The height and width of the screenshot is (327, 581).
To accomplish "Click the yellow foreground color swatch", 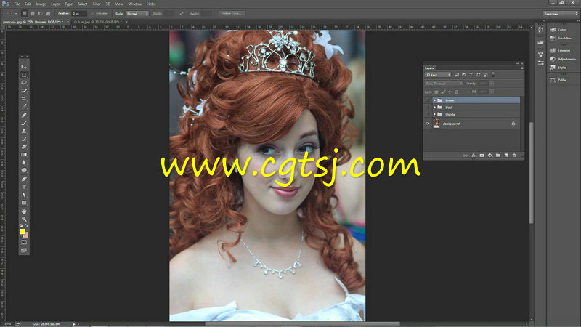I will coord(23,230).
